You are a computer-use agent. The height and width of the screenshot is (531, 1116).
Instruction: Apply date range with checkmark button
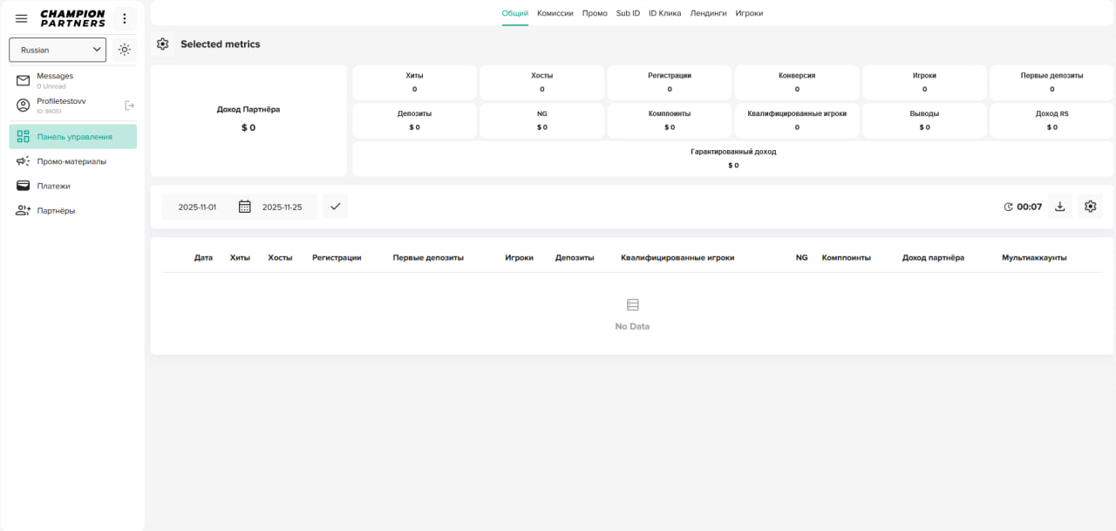click(335, 207)
